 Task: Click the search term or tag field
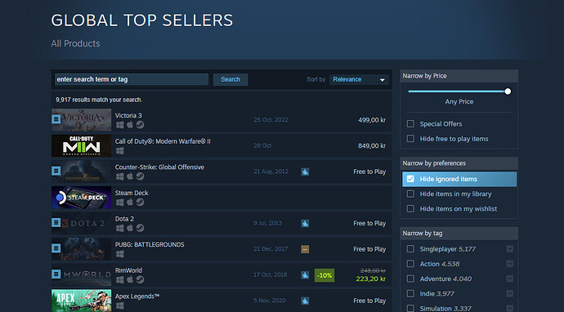(132, 79)
